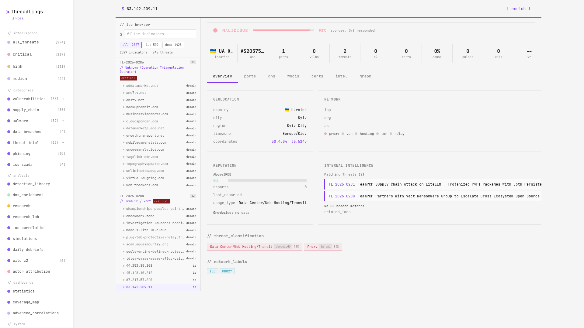
Task: Click the actor_attribution pink dot icon
Action: click(9, 272)
